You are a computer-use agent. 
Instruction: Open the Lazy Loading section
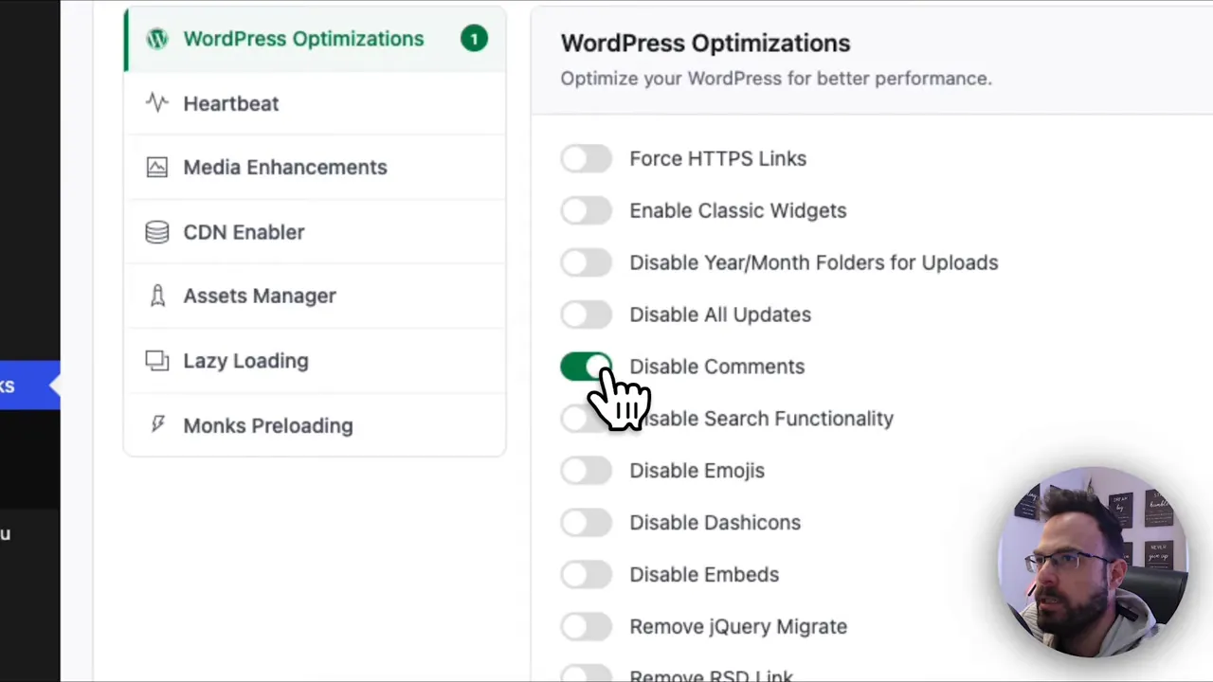coord(315,361)
